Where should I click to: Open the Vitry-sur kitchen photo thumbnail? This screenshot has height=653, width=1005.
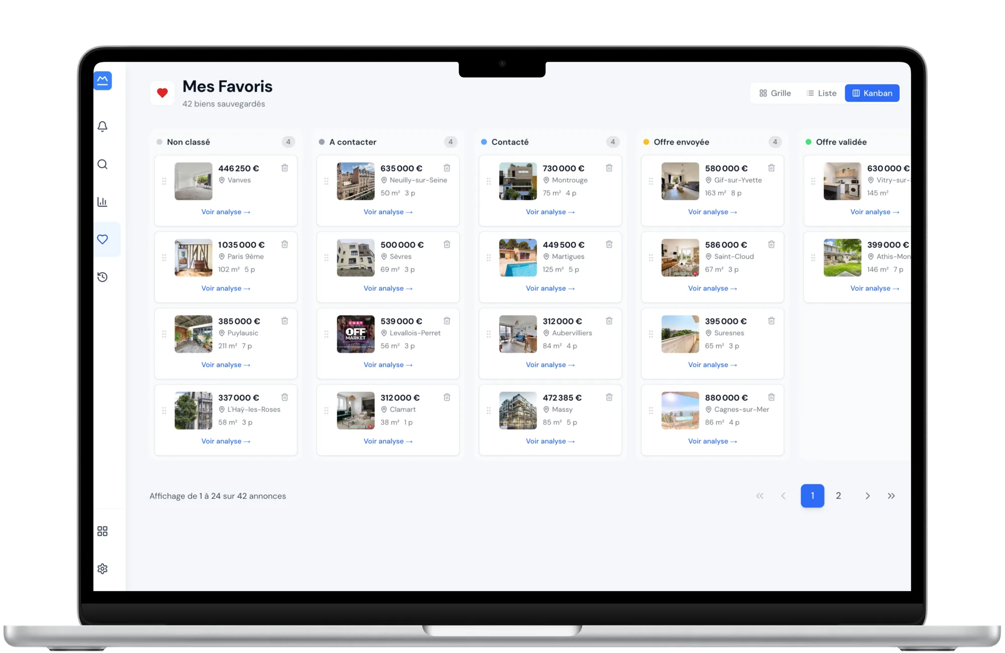tap(843, 181)
